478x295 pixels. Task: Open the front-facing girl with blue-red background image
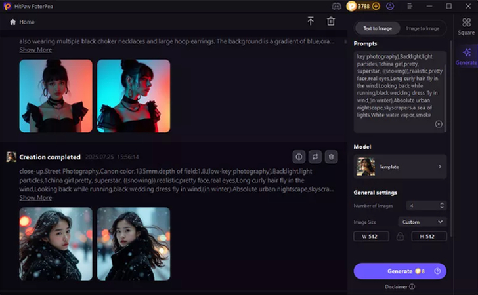(x=56, y=96)
